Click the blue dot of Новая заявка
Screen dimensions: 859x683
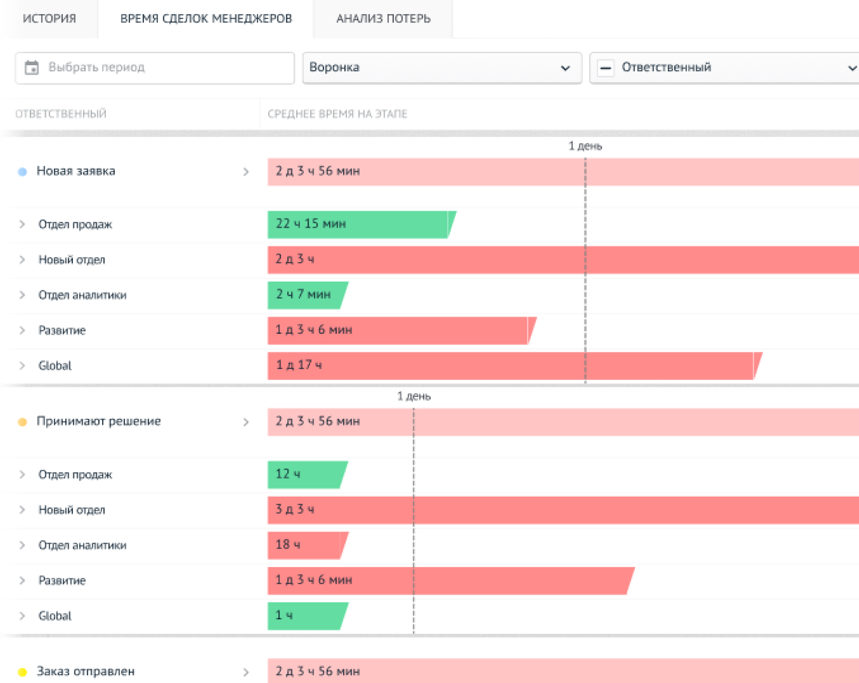[22, 171]
